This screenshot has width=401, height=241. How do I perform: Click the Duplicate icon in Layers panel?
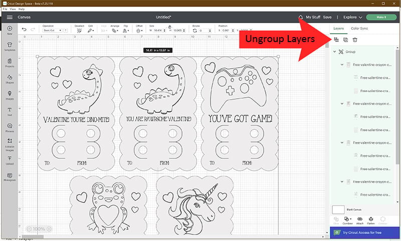345,40
